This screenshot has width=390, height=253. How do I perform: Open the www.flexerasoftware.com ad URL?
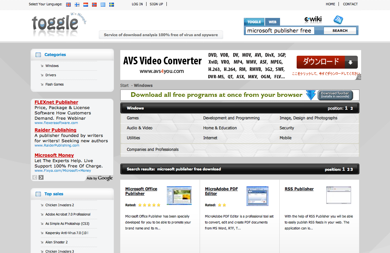(56, 123)
